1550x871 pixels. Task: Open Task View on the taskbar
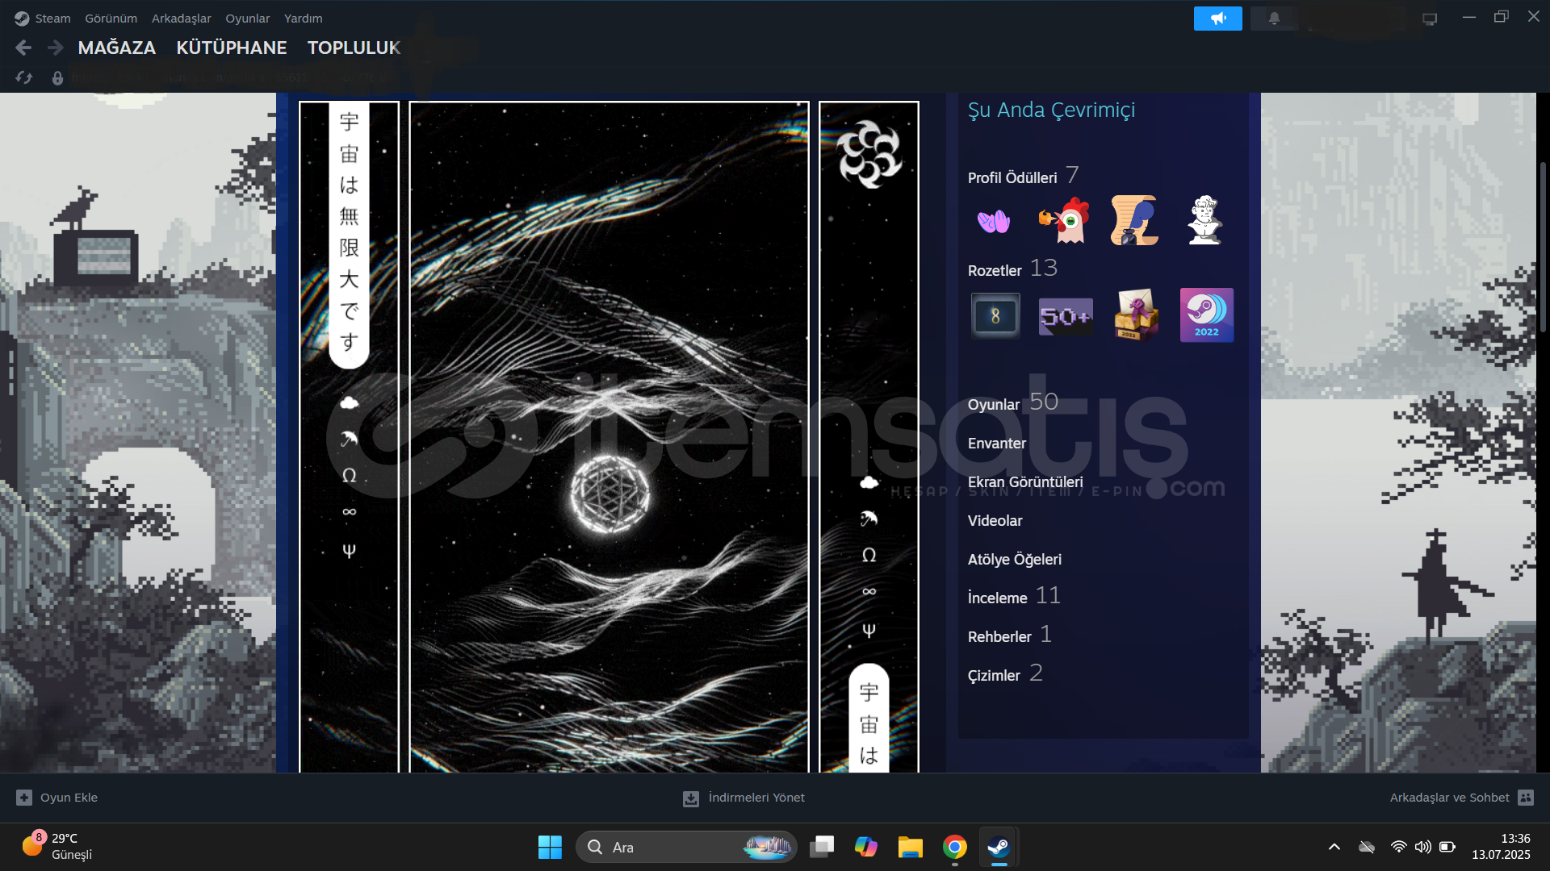[x=822, y=847]
